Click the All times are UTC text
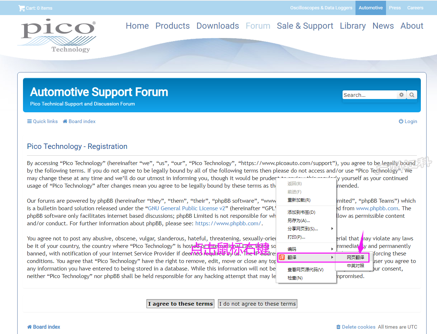The width and height of the screenshot is (437, 334). (398, 327)
